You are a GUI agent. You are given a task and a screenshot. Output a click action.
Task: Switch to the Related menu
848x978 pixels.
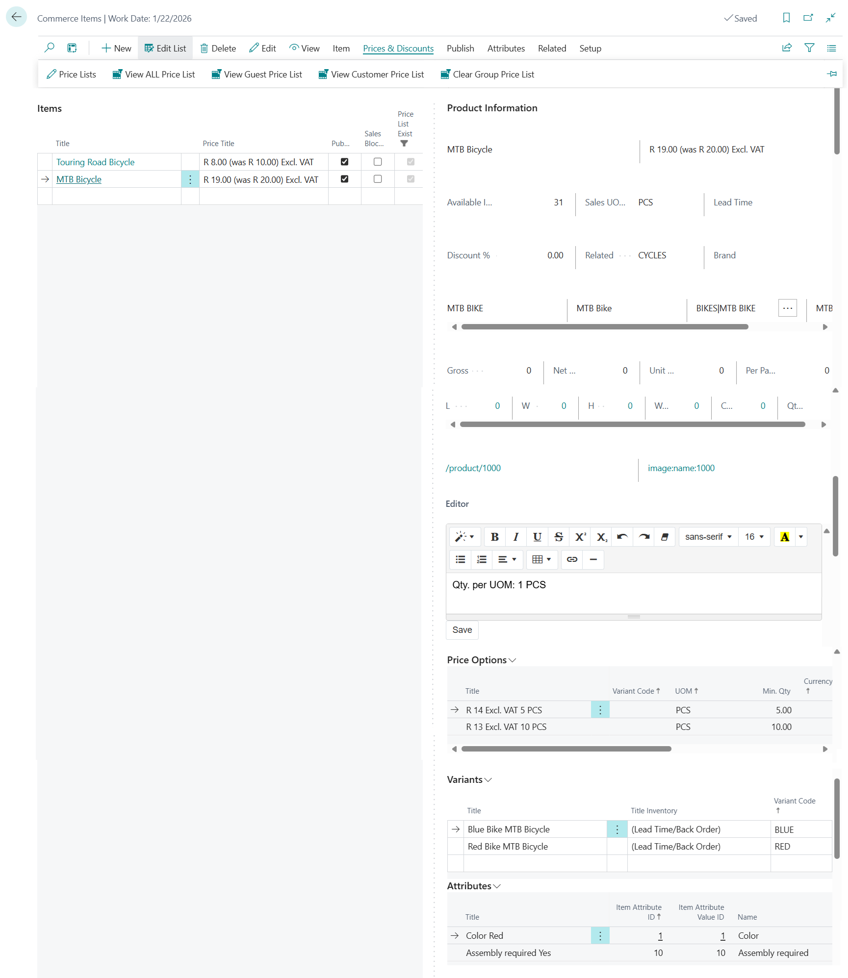pyautogui.click(x=552, y=48)
